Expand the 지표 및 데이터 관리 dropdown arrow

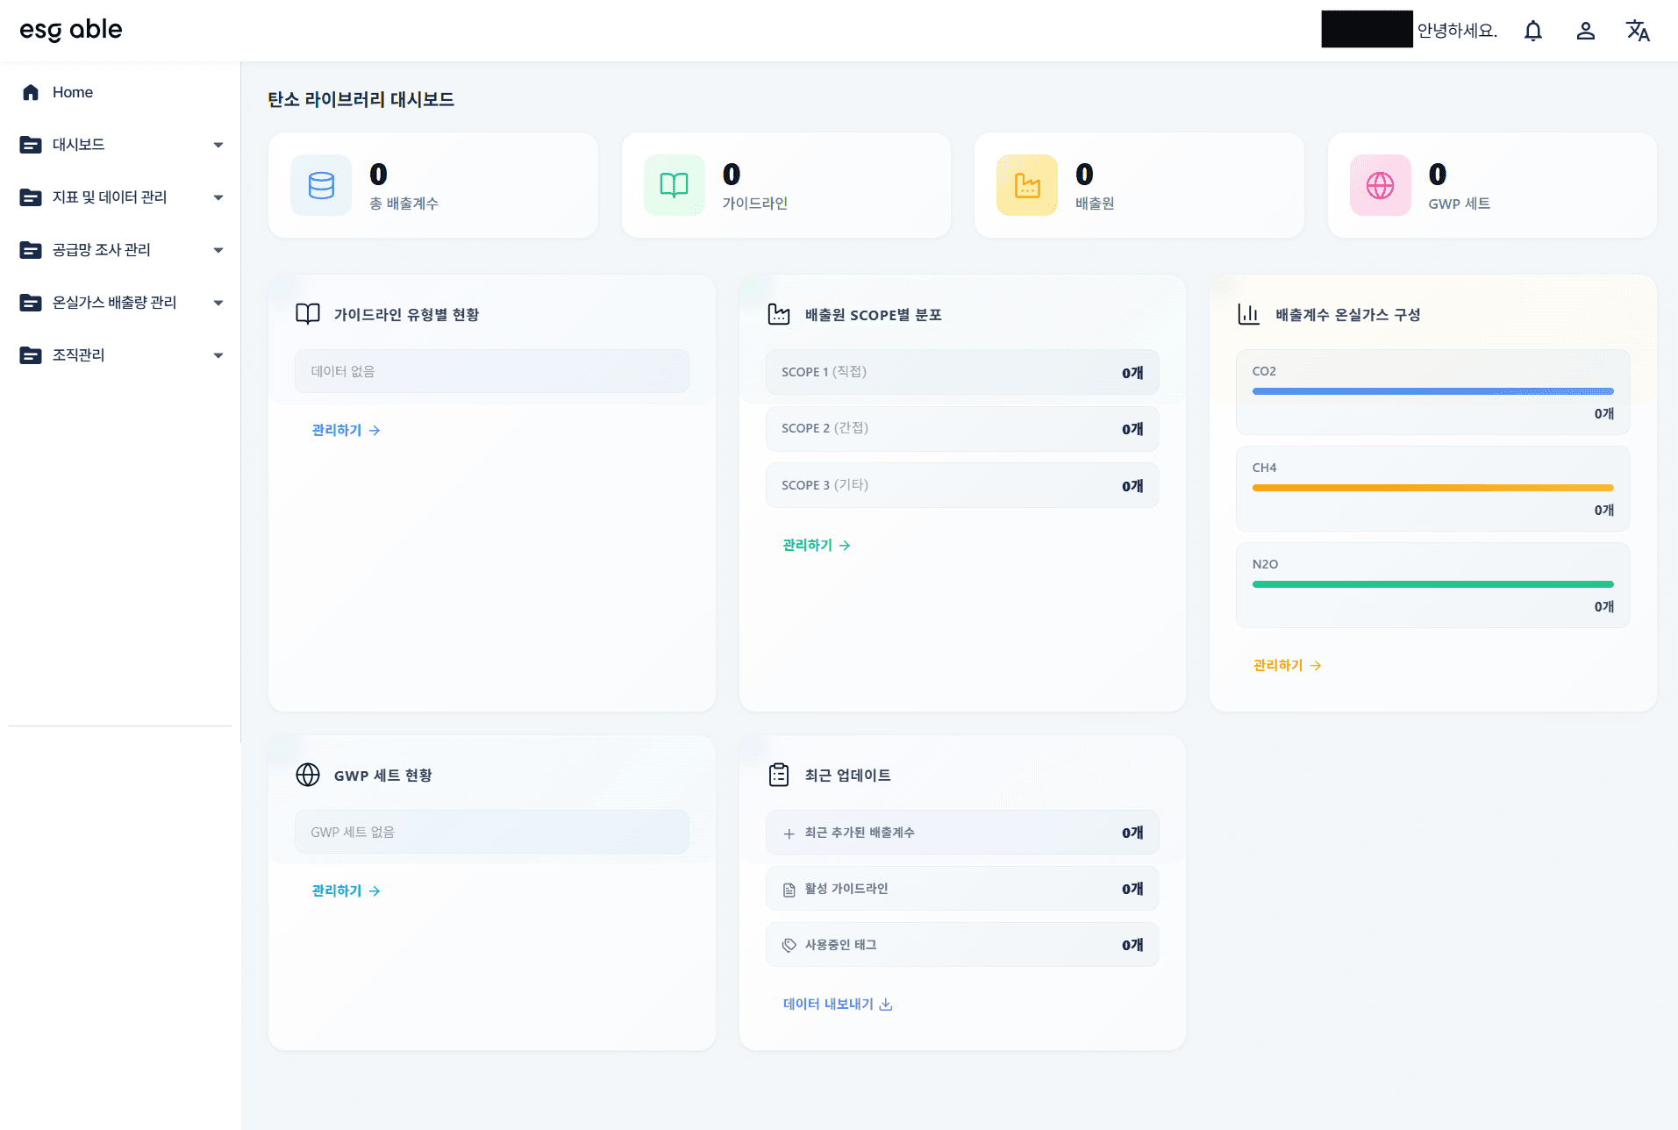point(218,197)
